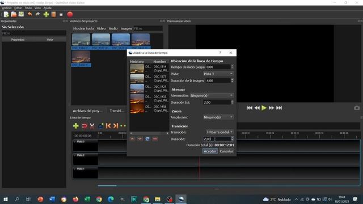Save the project using the toolbar icon

click(22, 14)
